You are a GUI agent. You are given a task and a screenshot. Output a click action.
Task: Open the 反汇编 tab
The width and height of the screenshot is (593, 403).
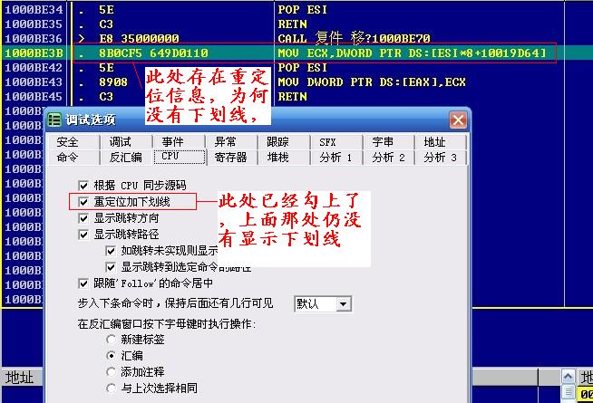pos(126,157)
